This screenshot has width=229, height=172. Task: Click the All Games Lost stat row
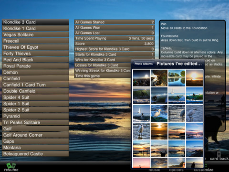pos(114,33)
